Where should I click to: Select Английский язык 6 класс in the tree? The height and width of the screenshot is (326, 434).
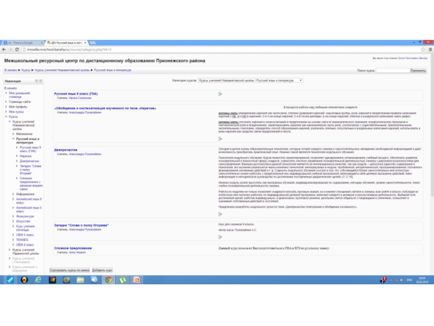pos(29,200)
